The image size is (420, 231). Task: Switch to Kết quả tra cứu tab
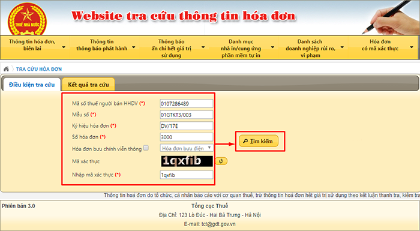(88, 85)
